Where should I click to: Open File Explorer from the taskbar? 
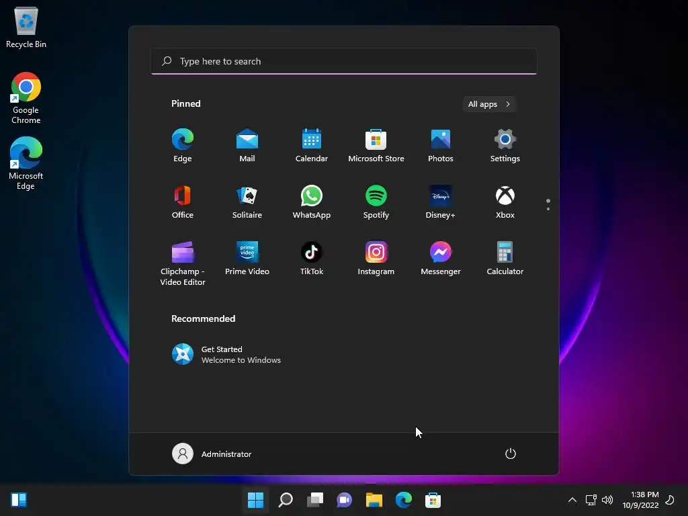pyautogui.click(x=374, y=500)
